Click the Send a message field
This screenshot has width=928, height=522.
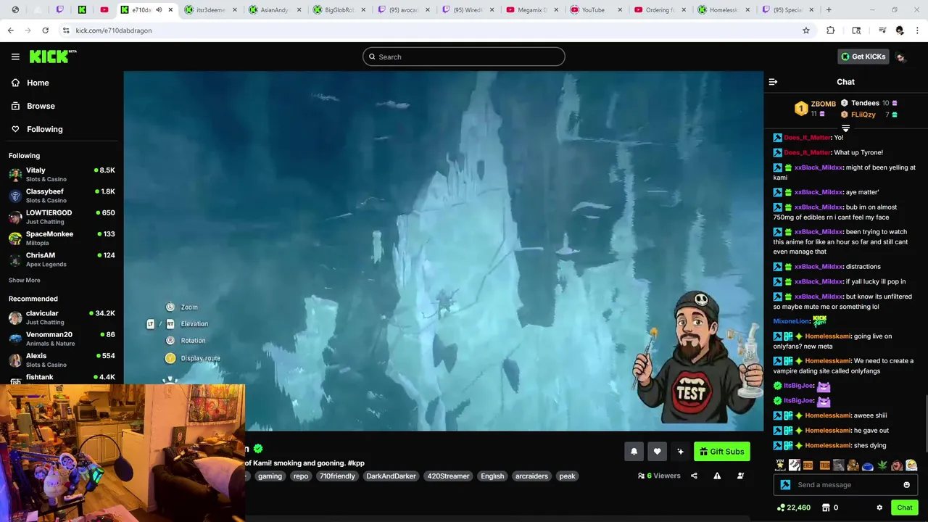(x=845, y=485)
